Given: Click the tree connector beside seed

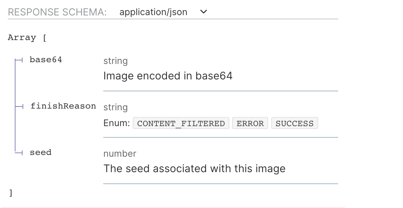Looking at the screenshot, I should [19, 153].
